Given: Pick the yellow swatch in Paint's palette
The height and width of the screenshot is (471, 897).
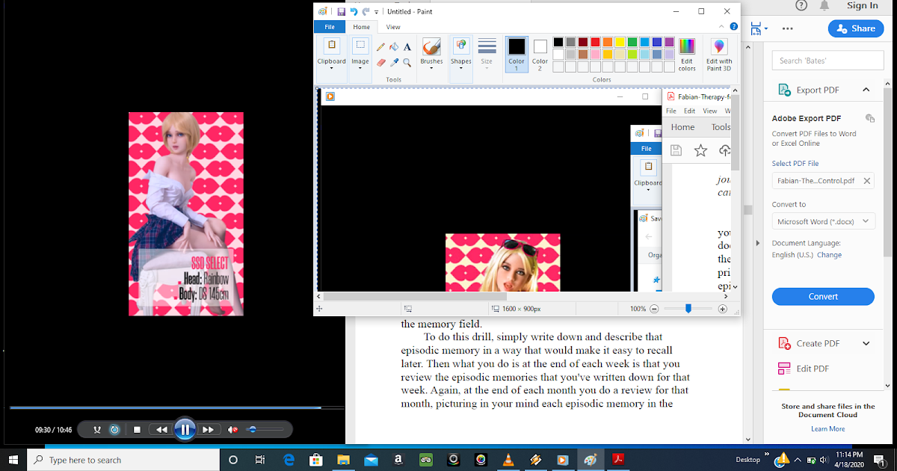Looking at the screenshot, I should 620,43.
